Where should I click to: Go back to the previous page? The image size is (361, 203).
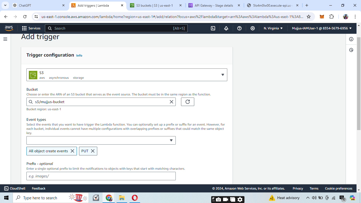tap(6, 17)
